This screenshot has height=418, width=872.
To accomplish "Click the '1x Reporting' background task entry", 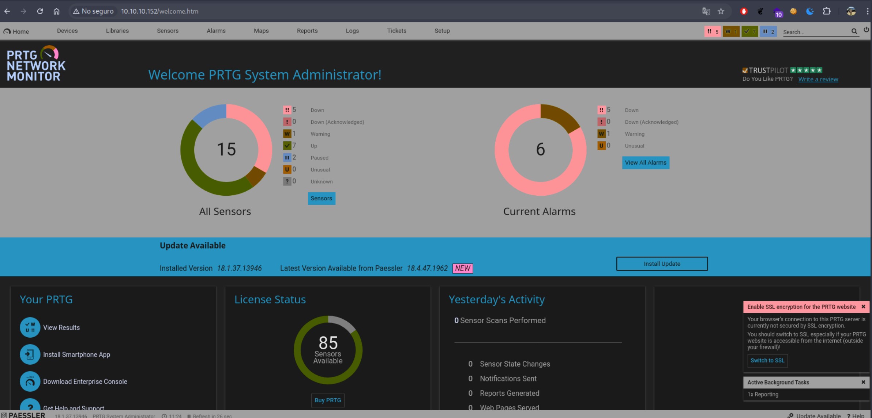I will click(763, 394).
